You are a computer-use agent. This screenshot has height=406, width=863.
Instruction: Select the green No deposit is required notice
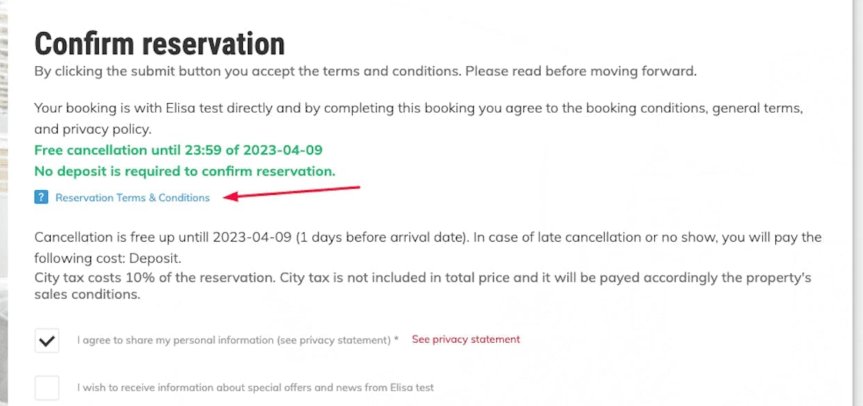tap(184, 171)
